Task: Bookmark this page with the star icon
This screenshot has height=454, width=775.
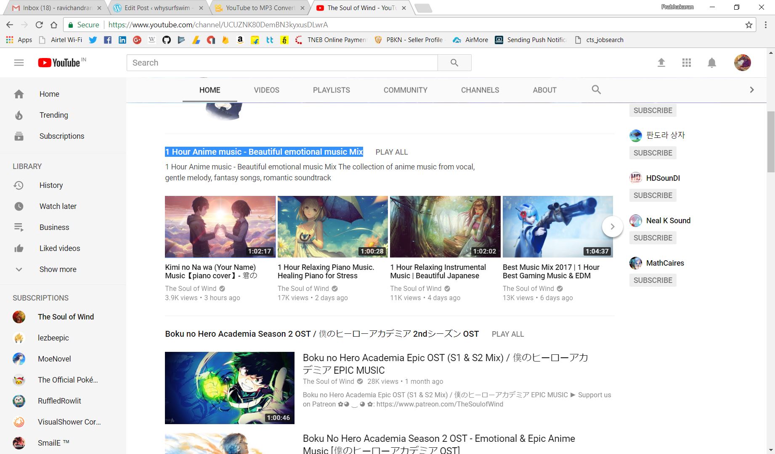Action: pyautogui.click(x=748, y=25)
